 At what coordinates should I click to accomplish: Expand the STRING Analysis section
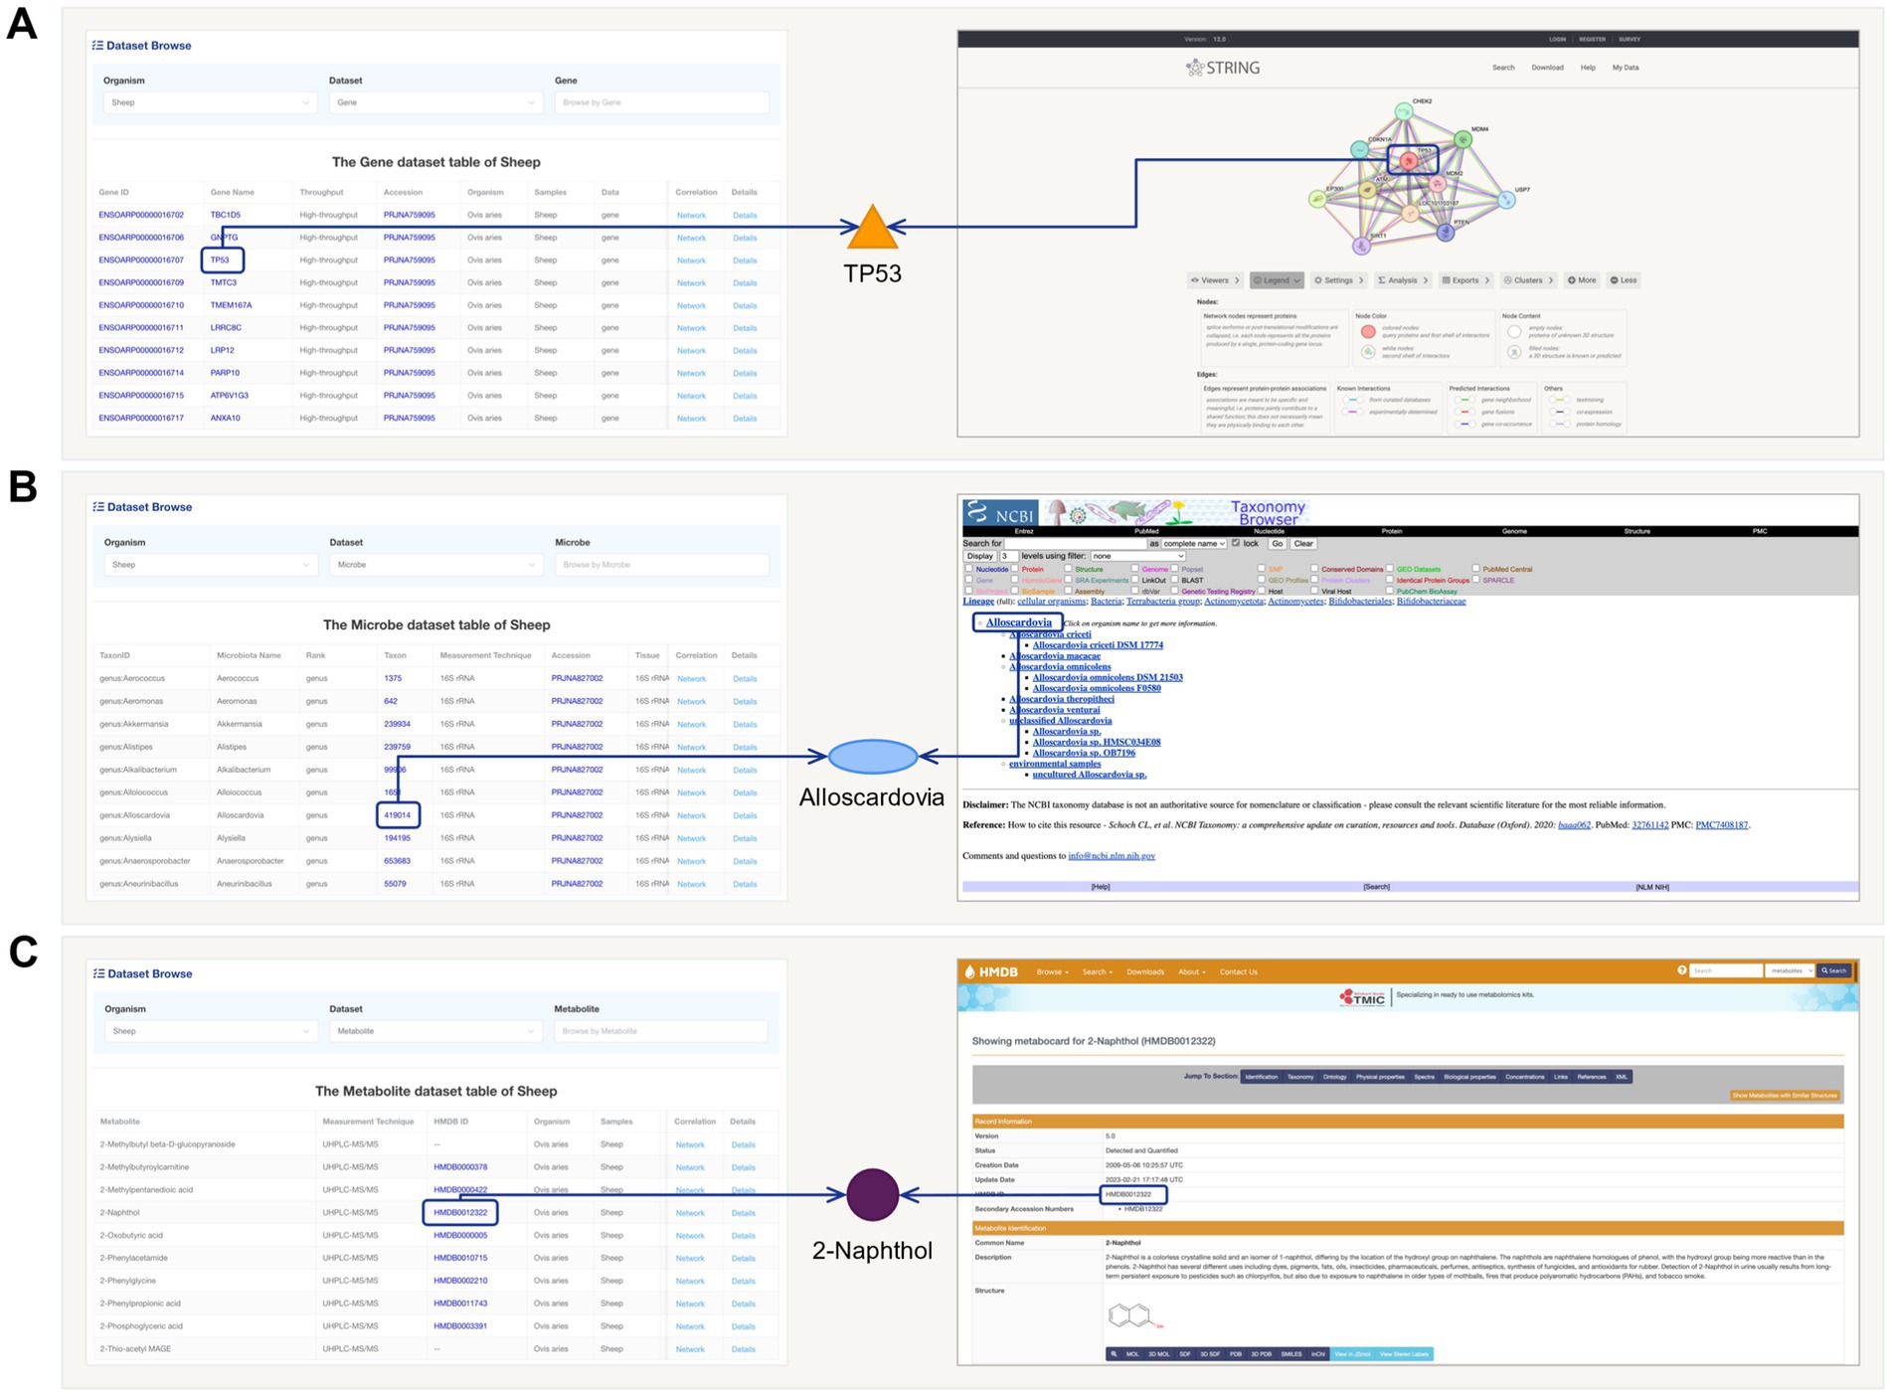point(1403,280)
